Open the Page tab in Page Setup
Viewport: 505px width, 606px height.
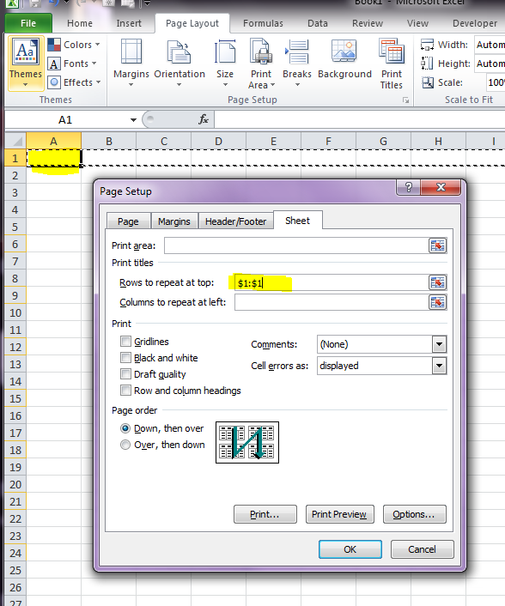128,221
